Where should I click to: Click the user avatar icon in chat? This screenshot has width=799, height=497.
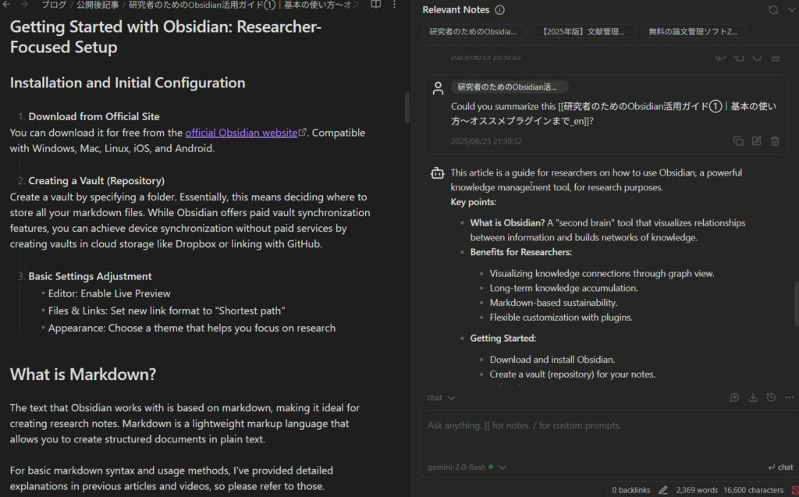point(438,88)
